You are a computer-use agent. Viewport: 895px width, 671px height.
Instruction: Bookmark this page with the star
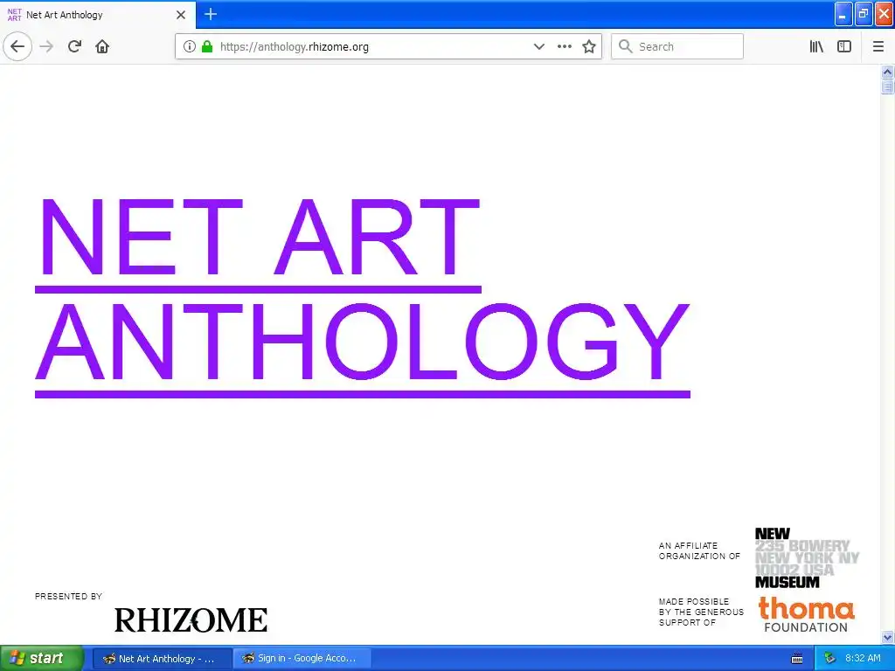click(589, 46)
